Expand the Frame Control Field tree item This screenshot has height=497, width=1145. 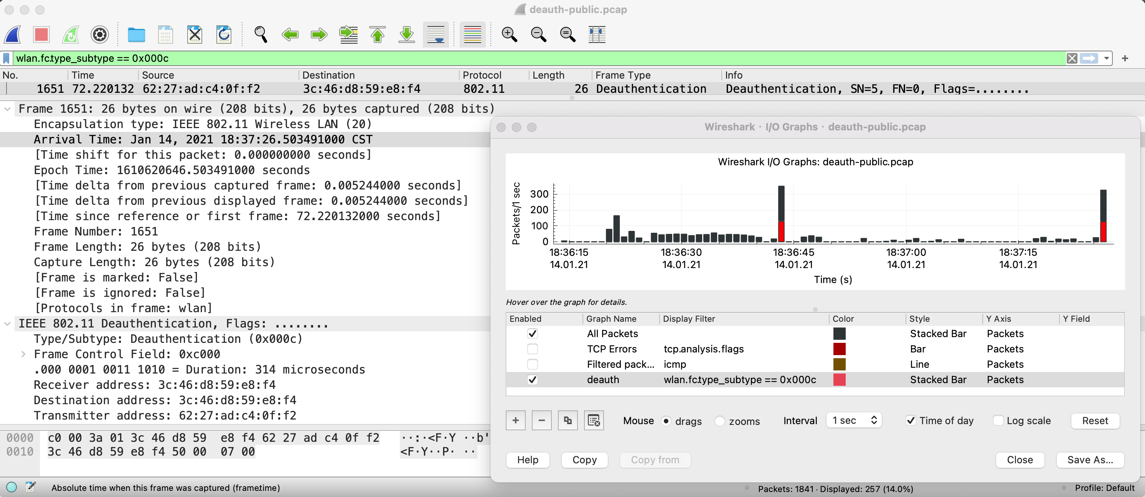(x=23, y=354)
